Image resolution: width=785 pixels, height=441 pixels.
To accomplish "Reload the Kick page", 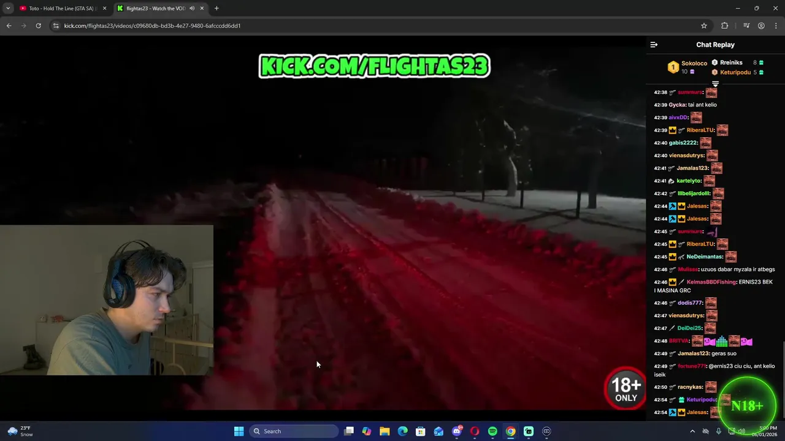I will click(x=38, y=26).
